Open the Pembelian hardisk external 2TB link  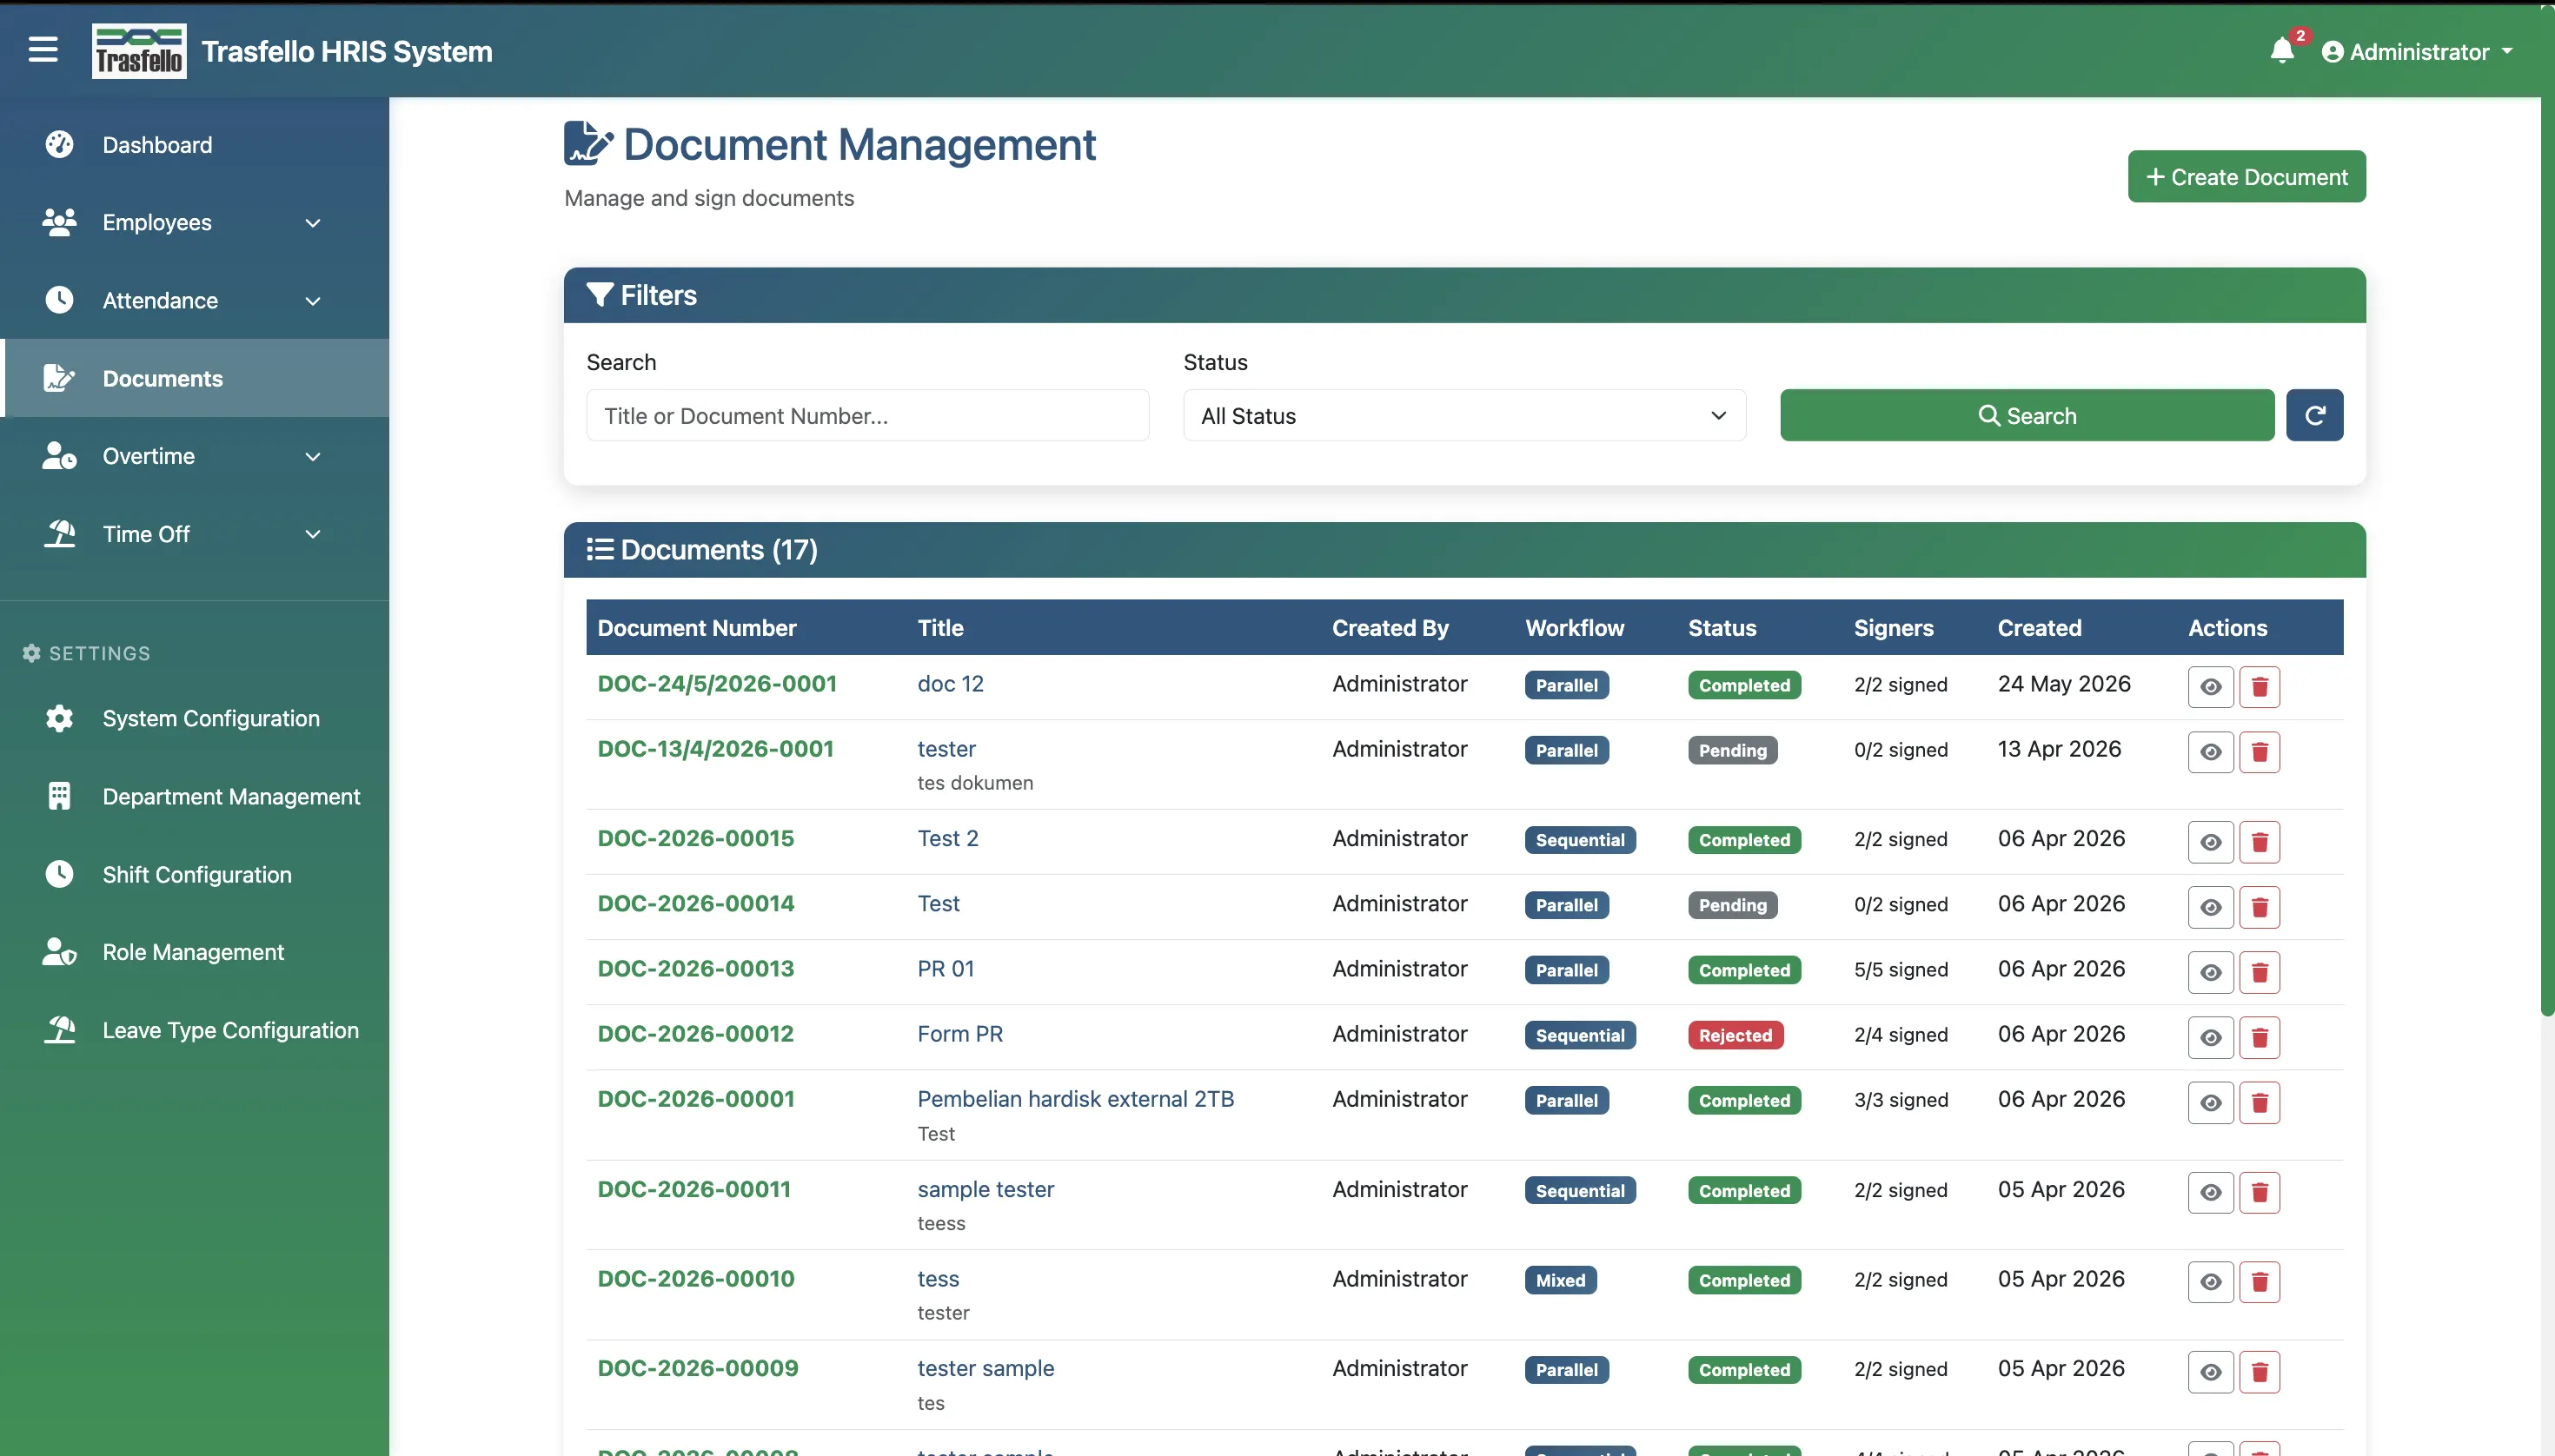[x=1075, y=1099]
